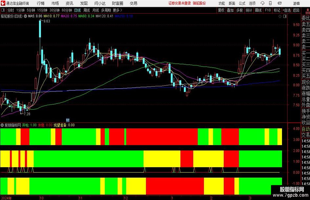The height and width of the screenshot is (200, 310).
Task: Open the 画线 drawing tools
Action: 258,10
